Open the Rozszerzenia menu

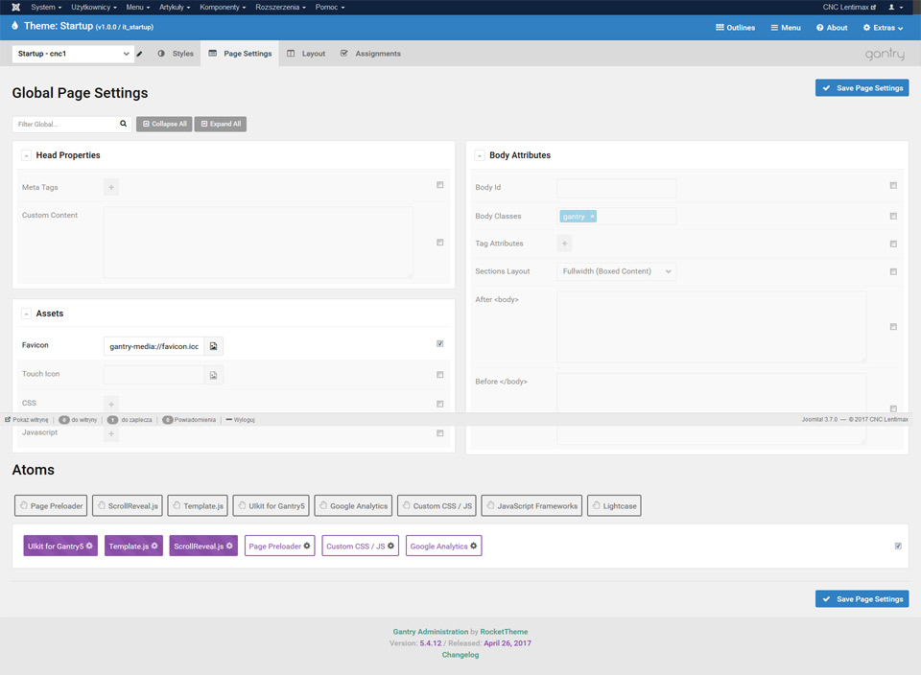(281, 7)
